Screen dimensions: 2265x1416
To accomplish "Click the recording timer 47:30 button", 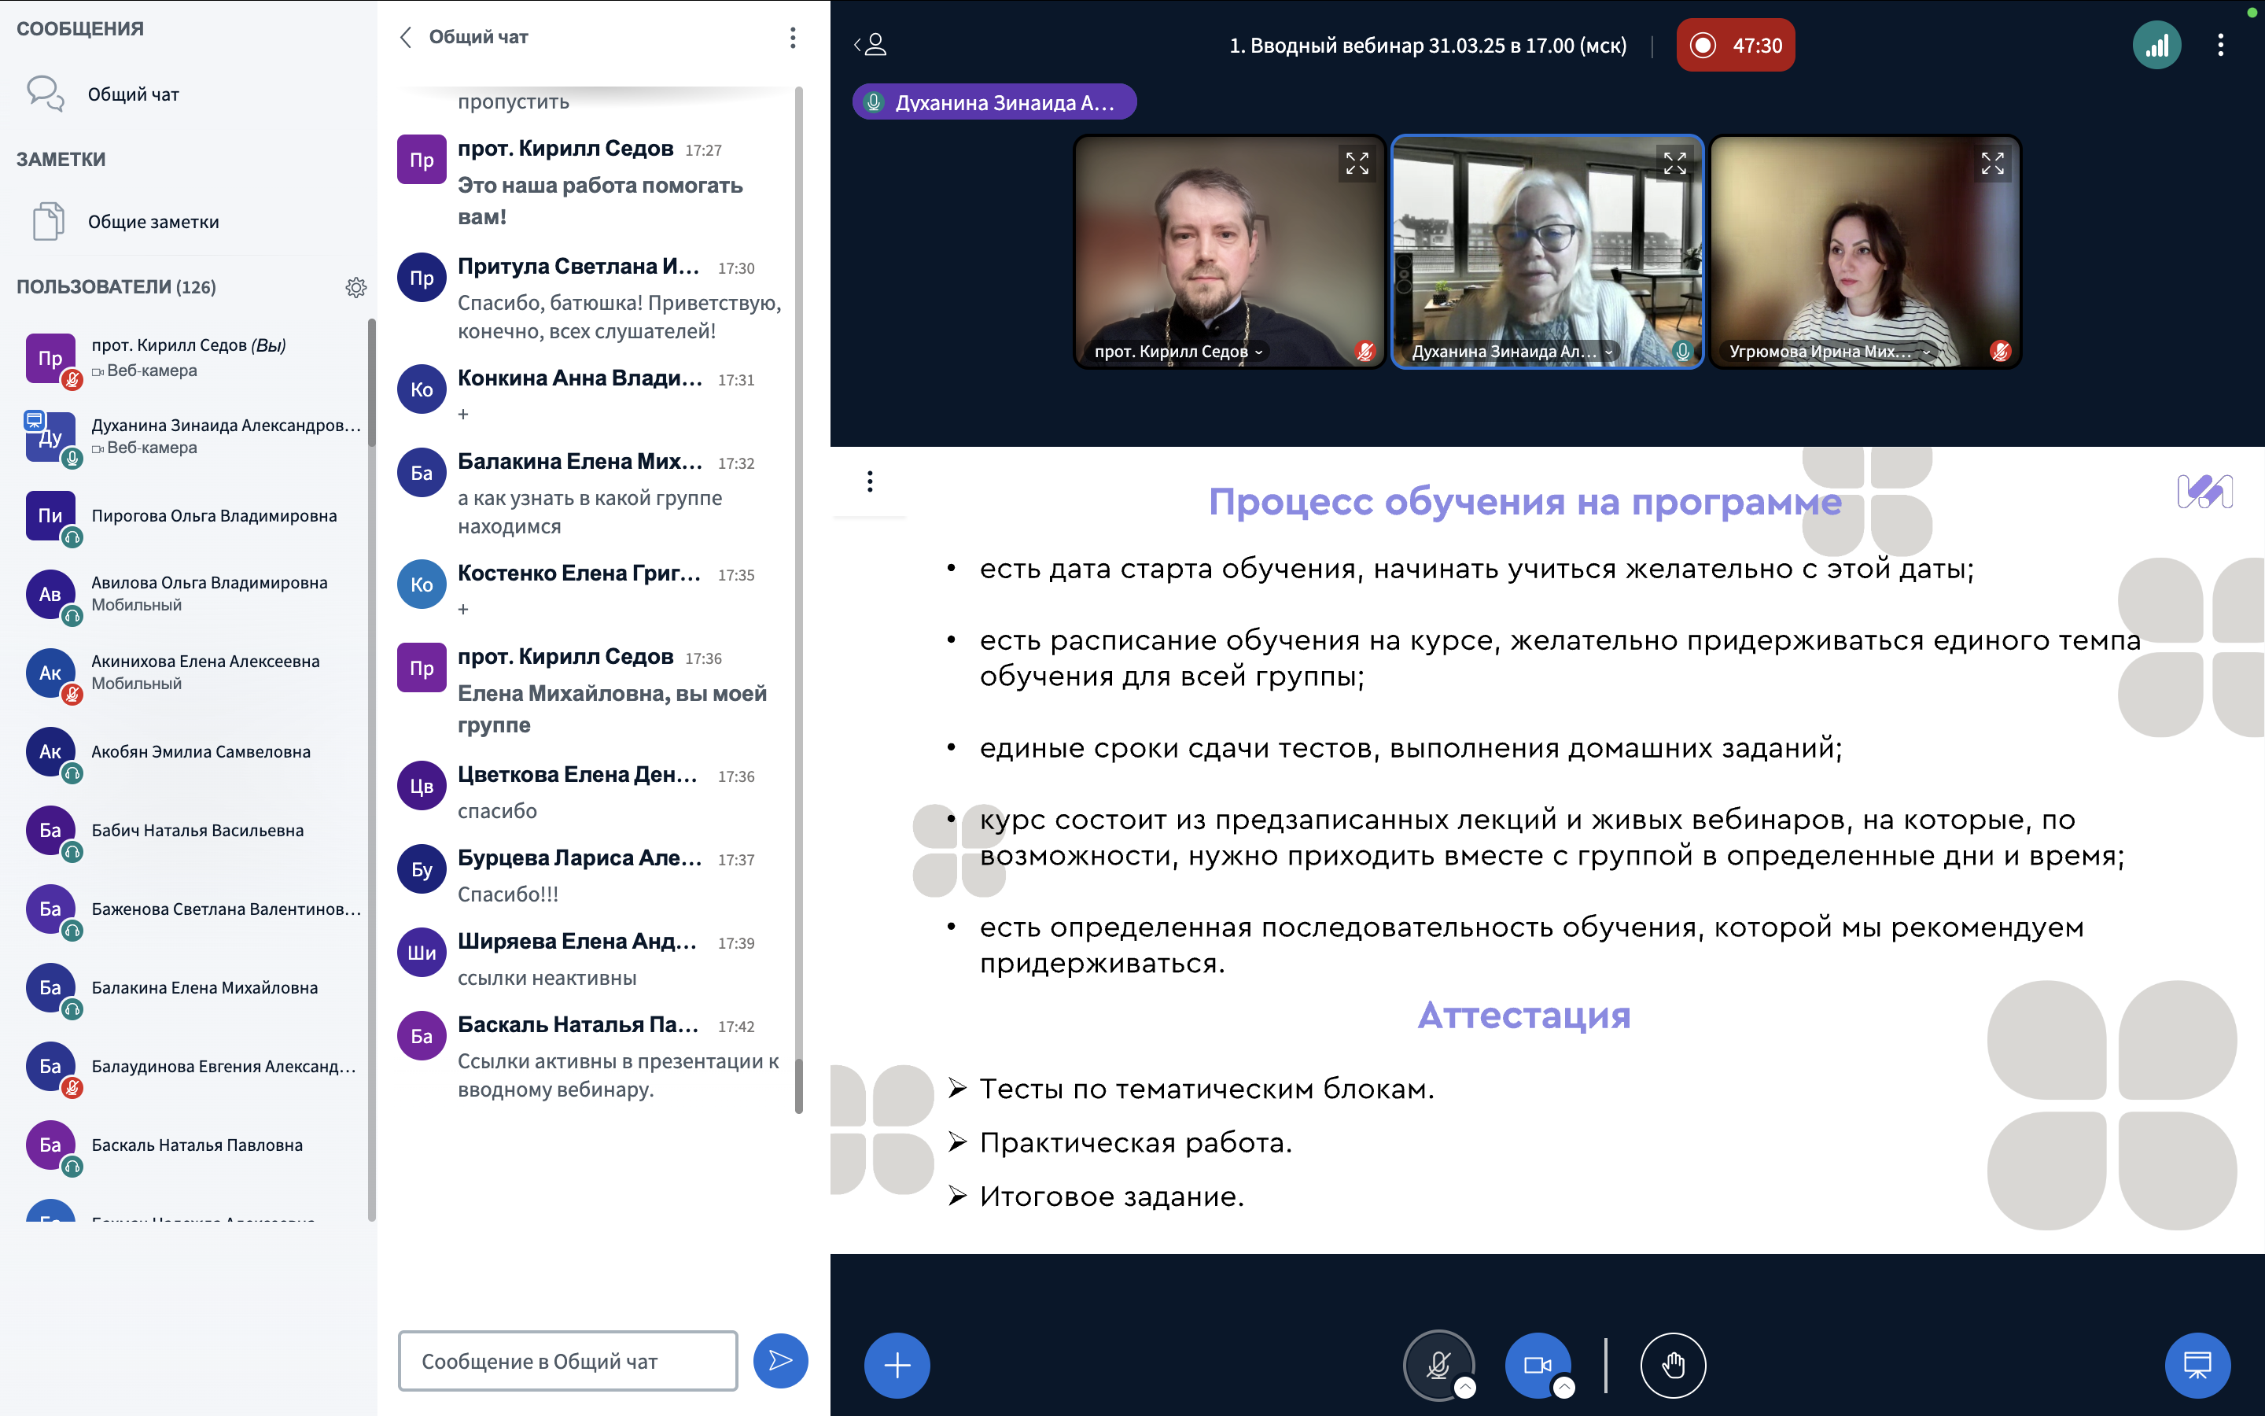I will click(1735, 45).
